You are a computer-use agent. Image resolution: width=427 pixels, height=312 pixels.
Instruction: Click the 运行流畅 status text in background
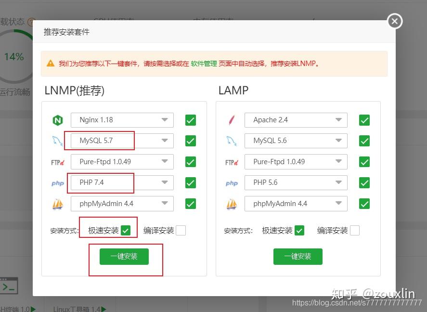click(x=15, y=92)
